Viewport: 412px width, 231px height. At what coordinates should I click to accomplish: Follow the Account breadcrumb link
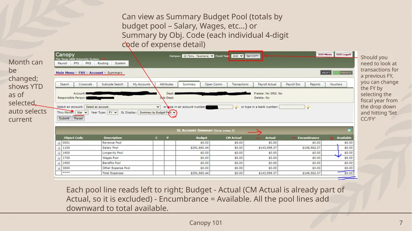pyautogui.click(x=96, y=73)
